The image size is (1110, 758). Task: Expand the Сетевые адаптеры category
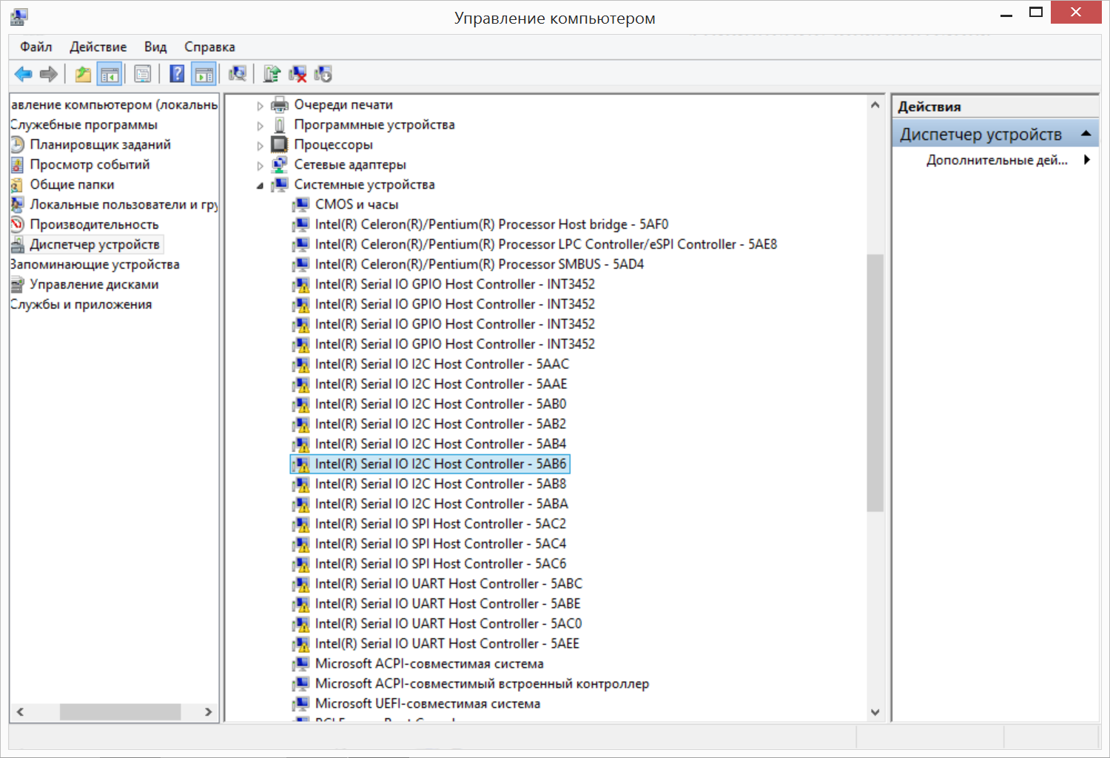260,166
